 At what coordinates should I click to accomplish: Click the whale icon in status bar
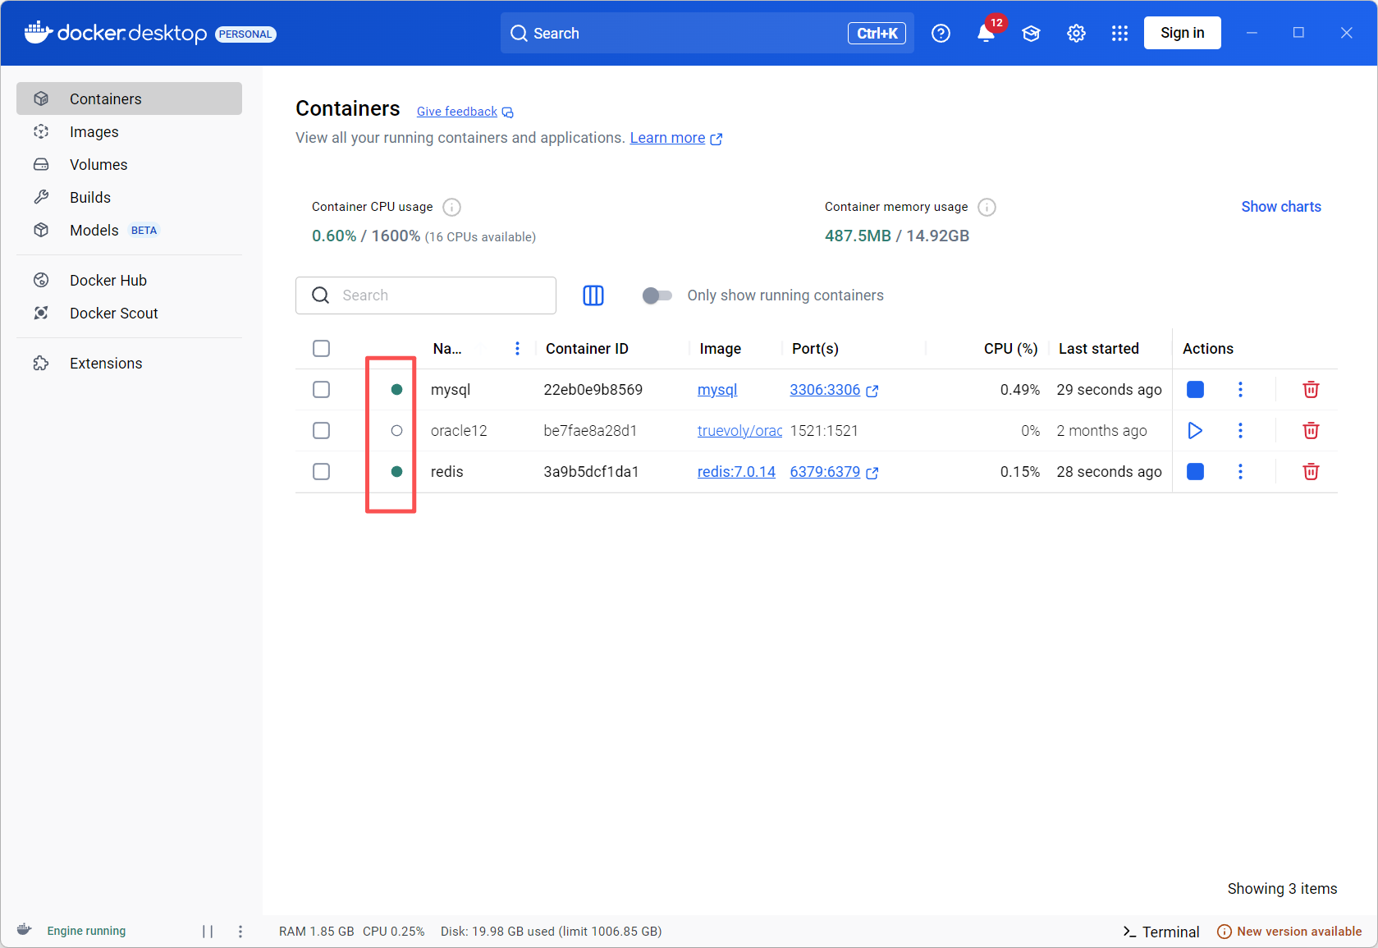(x=25, y=930)
